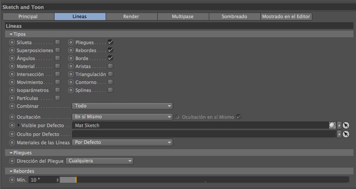Open the Dirección del Pliegue dropdown

99,161
